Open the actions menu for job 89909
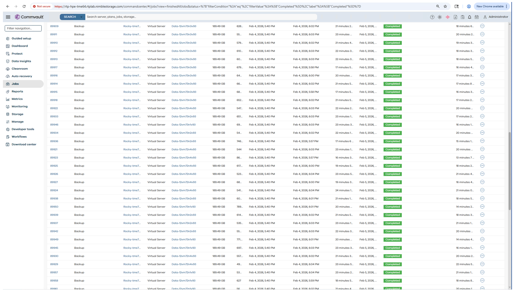516x295 pixels. click(x=482, y=26)
